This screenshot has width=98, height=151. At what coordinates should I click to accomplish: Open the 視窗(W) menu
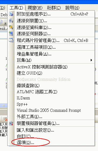(x=35, y=8)
